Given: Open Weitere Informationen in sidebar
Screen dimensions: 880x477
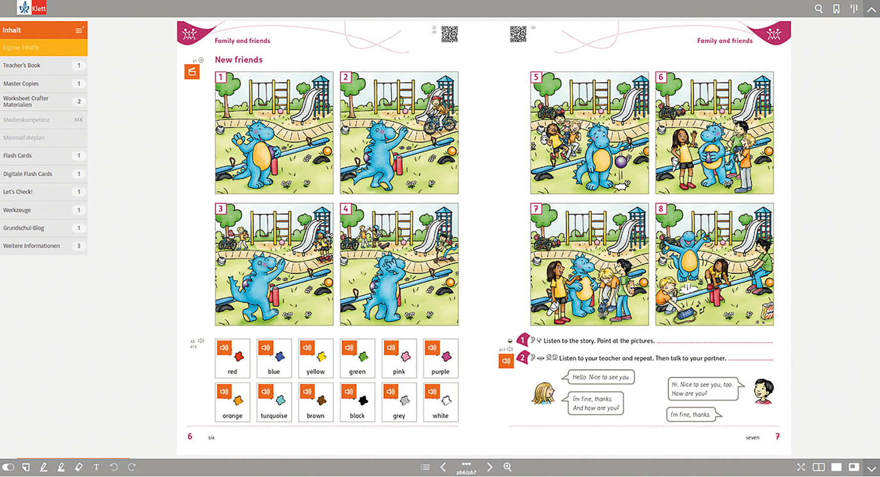Looking at the screenshot, I should (44, 246).
